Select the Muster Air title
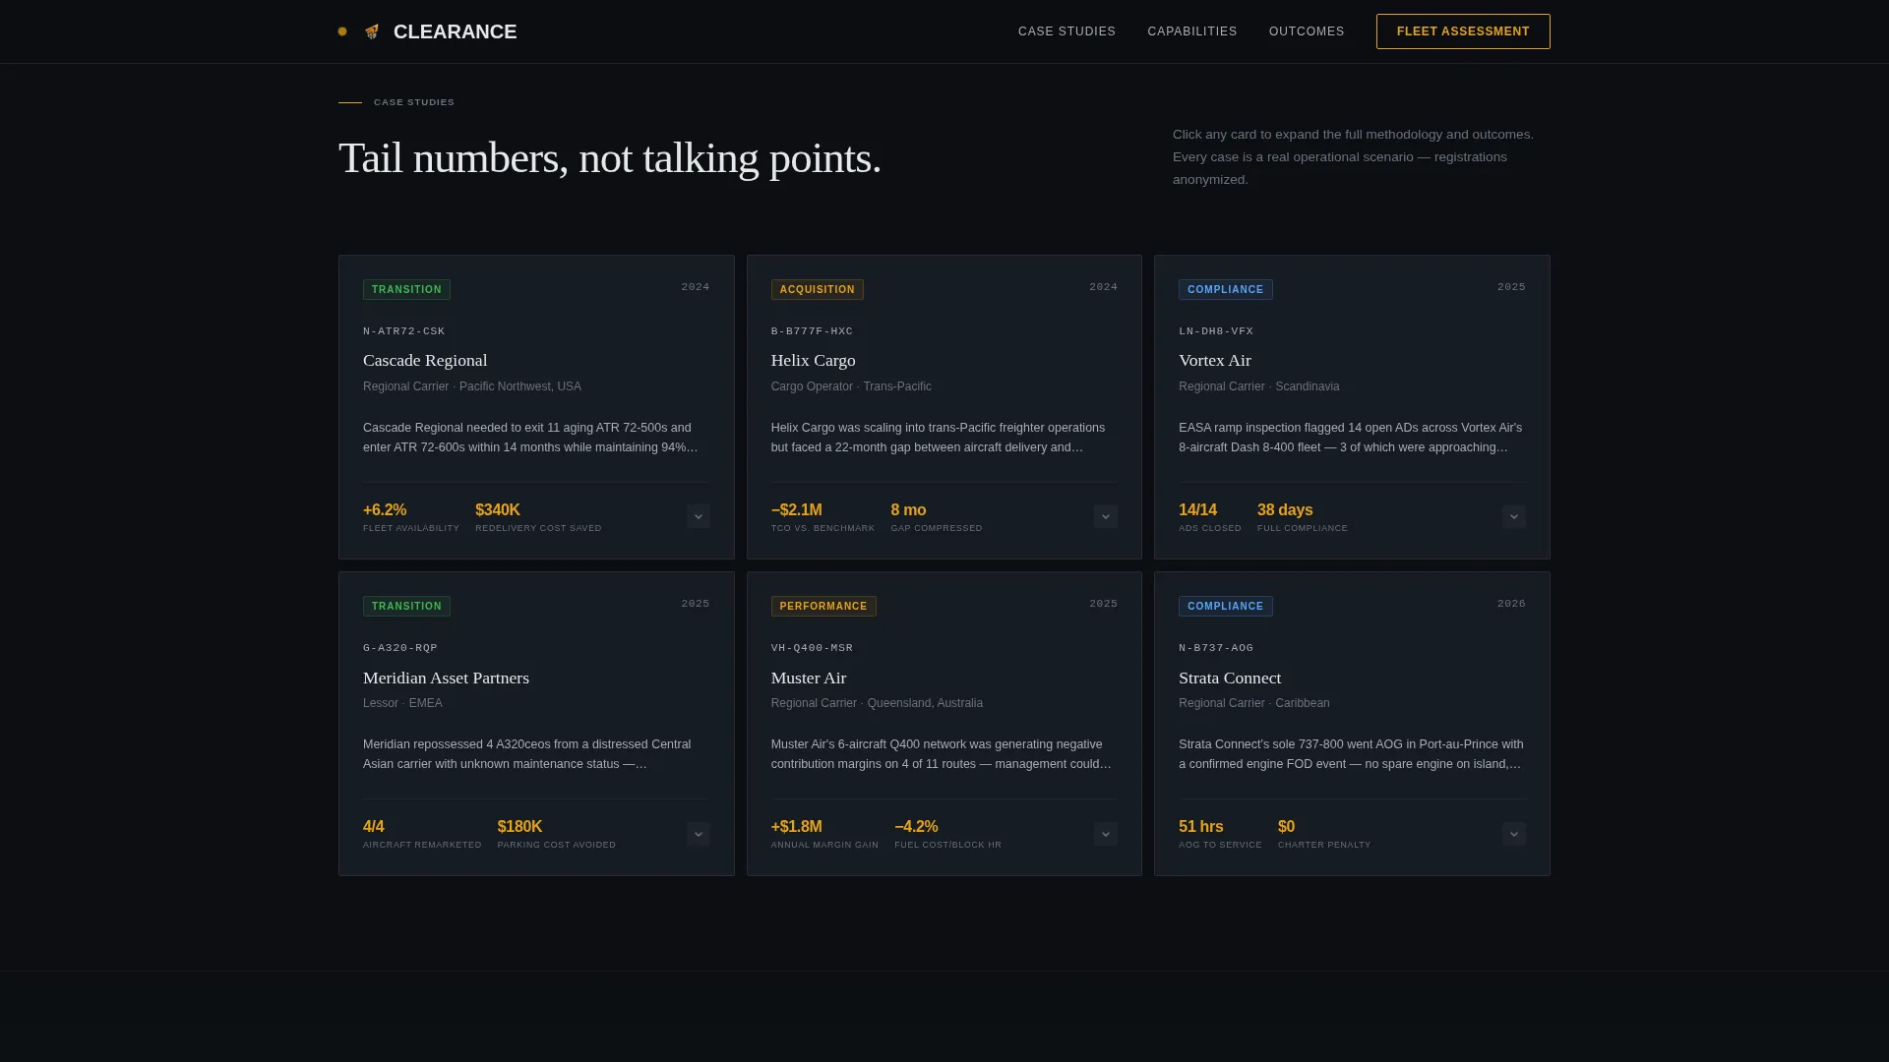The height and width of the screenshot is (1062, 1889). coord(809,678)
